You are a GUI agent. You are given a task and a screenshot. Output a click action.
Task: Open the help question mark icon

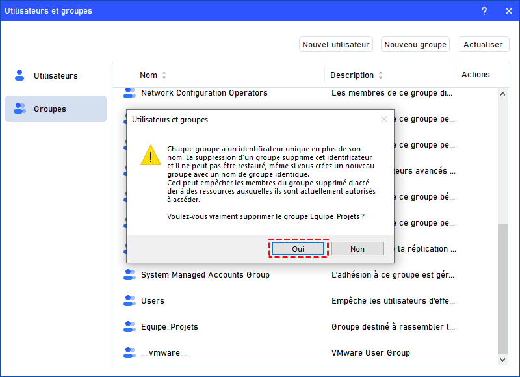(484, 11)
